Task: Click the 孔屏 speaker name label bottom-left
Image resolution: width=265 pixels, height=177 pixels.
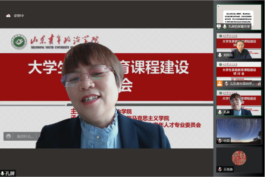Action: pyautogui.click(x=10, y=174)
